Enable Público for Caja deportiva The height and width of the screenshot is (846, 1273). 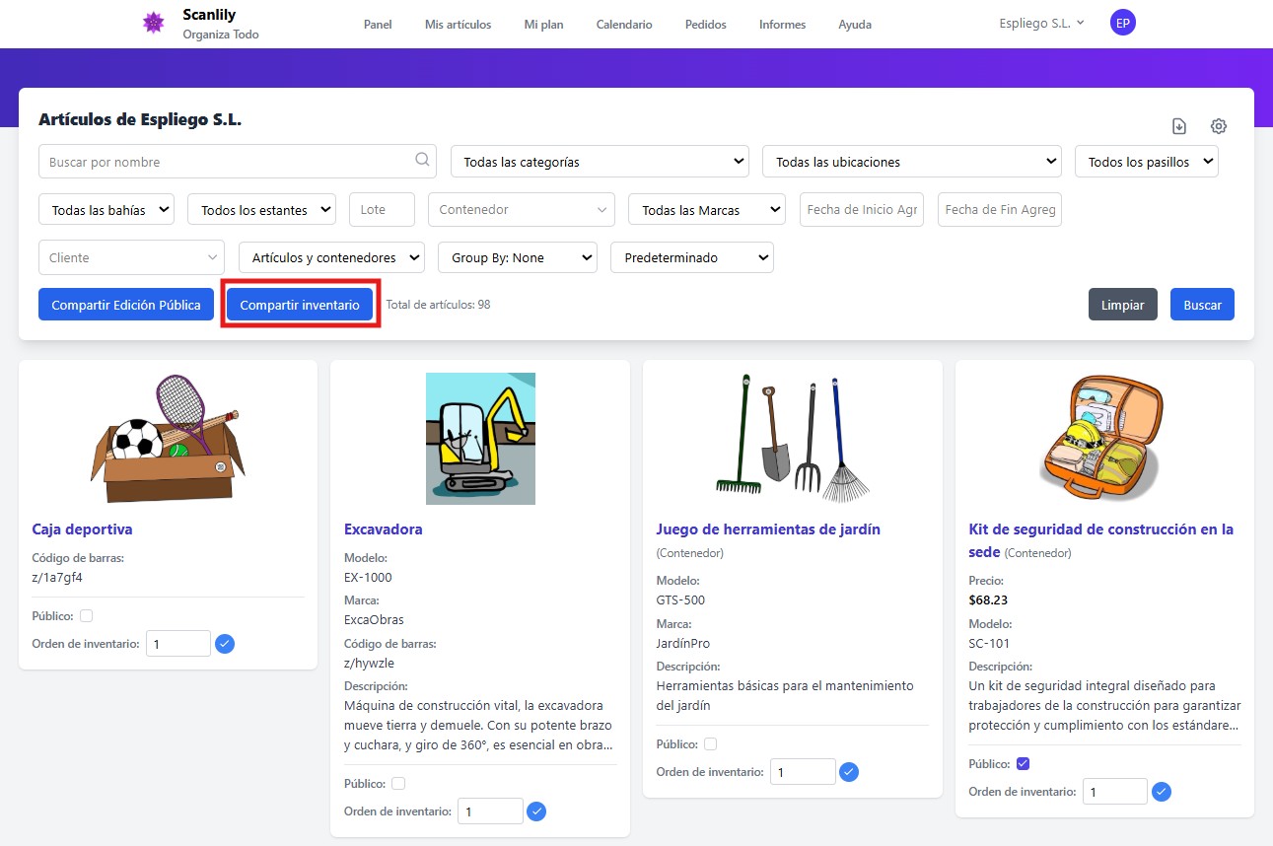coord(86,614)
